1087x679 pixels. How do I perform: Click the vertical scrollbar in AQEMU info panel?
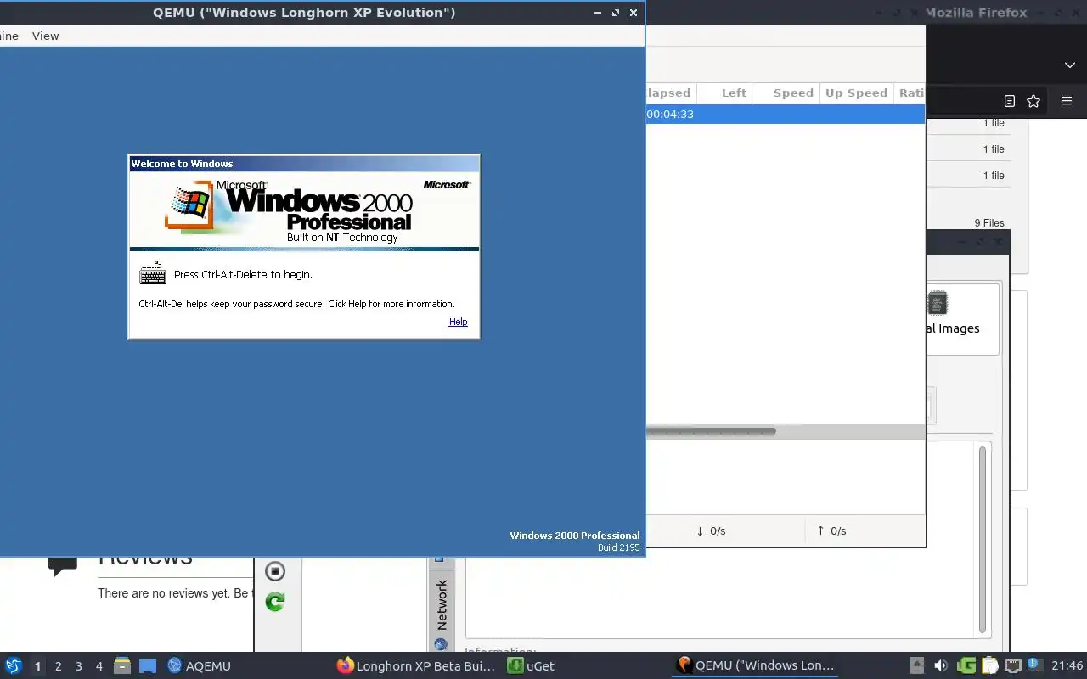click(x=983, y=539)
